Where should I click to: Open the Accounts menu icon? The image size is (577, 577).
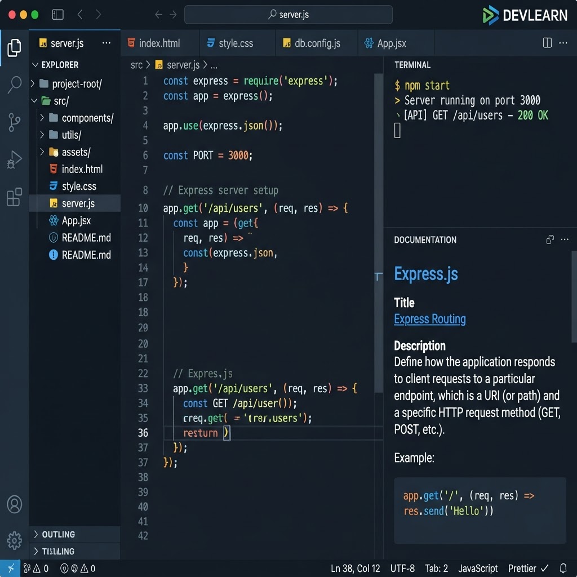pos(14,504)
